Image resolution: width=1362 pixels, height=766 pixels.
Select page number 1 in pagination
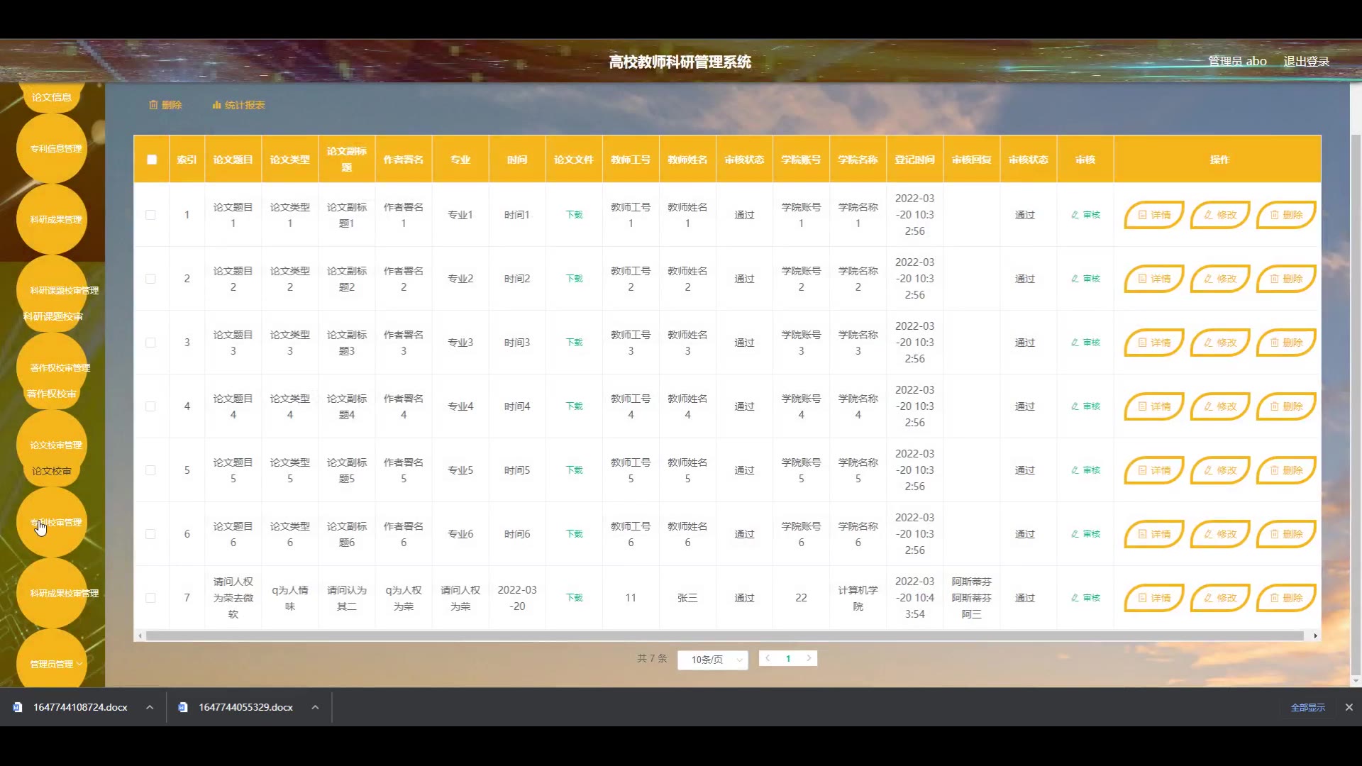(788, 658)
